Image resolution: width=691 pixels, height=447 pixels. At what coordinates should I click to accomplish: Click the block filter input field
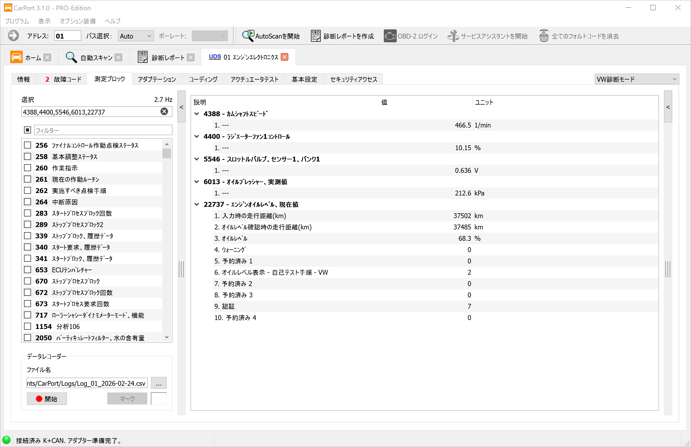click(103, 130)
